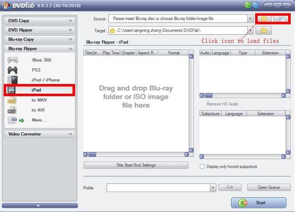The height and width of the screenshot is (212, 295).
Task: Click the target folder browse button
Action: [264, 30]
